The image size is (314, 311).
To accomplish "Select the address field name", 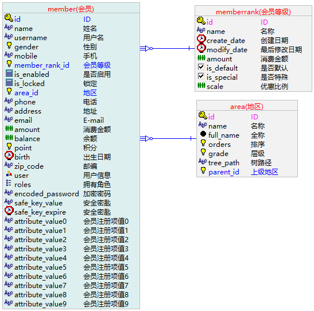I will point(28,111).
